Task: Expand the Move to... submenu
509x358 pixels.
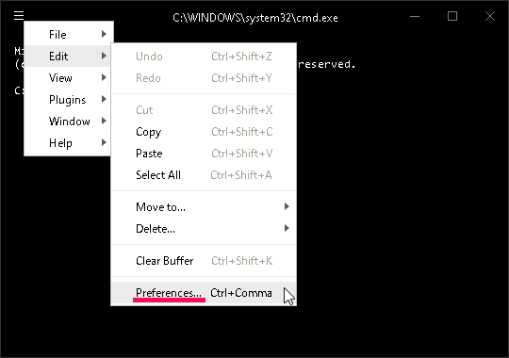Action: click(x=204, y=206)
